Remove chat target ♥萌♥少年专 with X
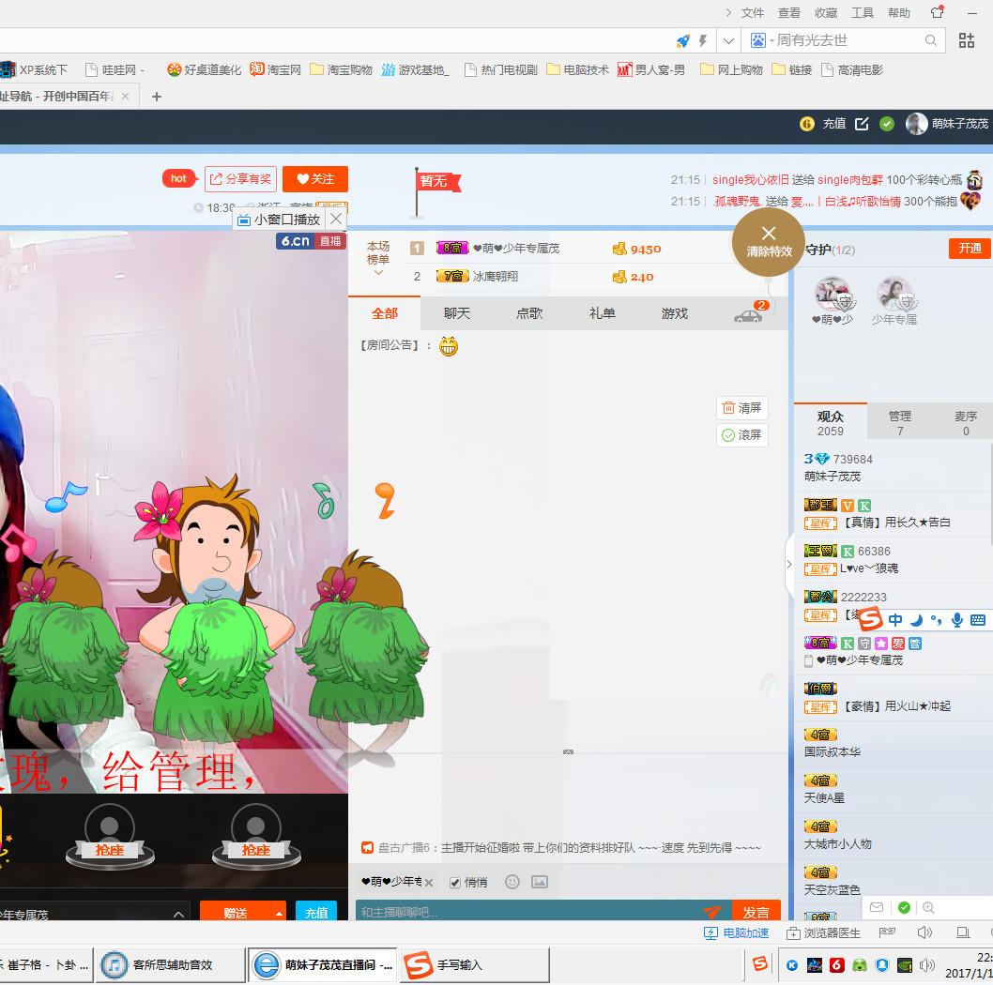 (429, 883)
